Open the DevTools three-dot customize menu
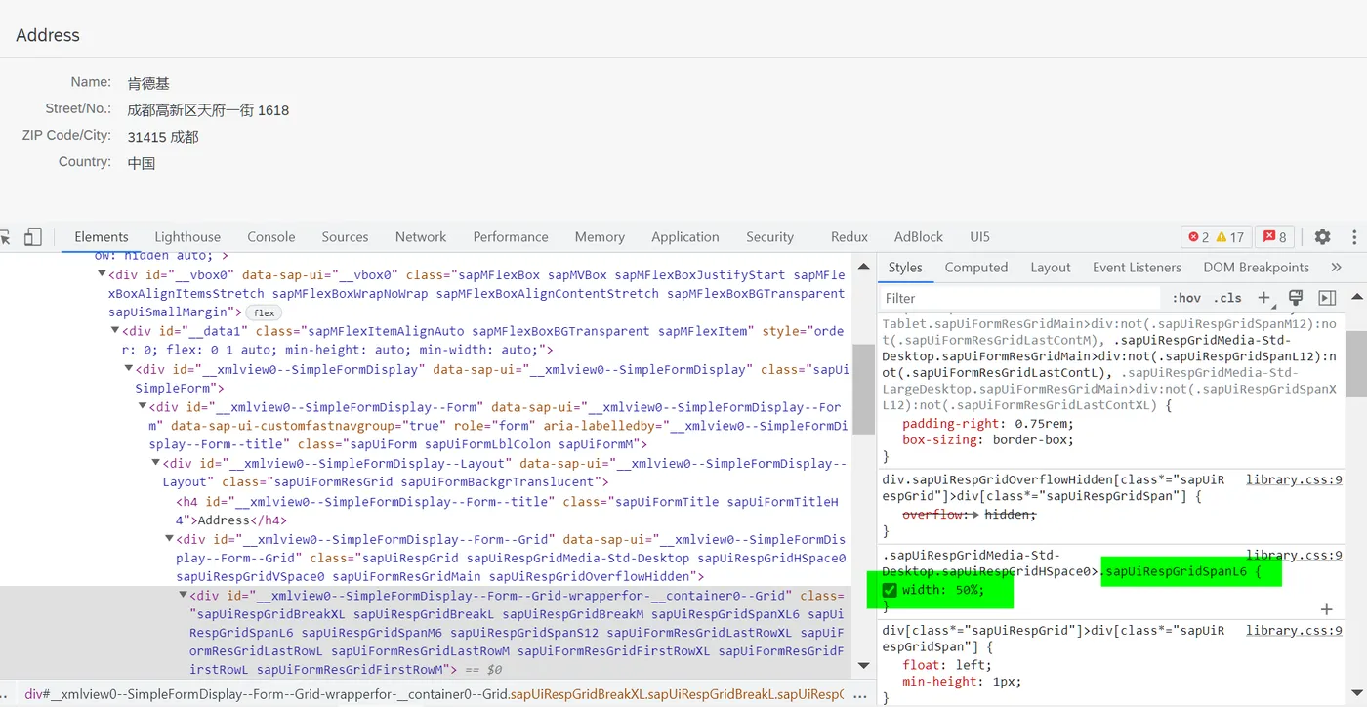The height and width of the screenshot is (707, 1367). 1354,237
